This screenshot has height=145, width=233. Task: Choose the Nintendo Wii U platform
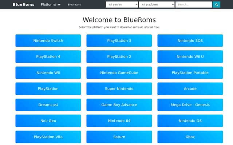190,57
